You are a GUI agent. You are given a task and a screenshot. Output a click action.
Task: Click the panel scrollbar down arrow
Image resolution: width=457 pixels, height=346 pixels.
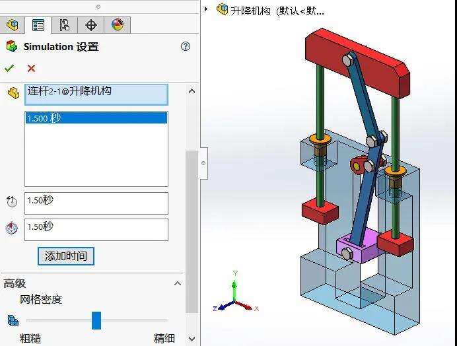[192, 339]
